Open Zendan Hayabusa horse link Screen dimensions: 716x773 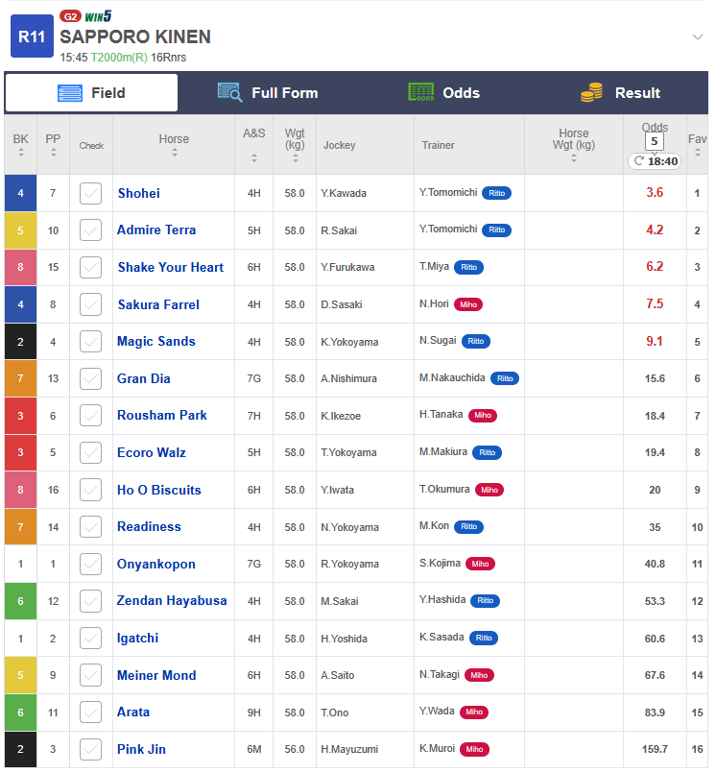click(172, 600)
